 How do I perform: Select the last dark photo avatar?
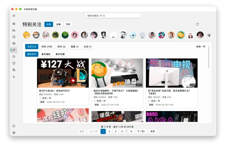(200, 35)
